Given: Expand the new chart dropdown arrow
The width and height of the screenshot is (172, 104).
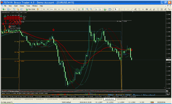Looking at the screenshot, I should click(x=6, y=9).
